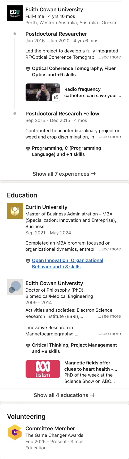
Task: Open the Edith Cowan University ECU logo
Action: coord(15,13)
